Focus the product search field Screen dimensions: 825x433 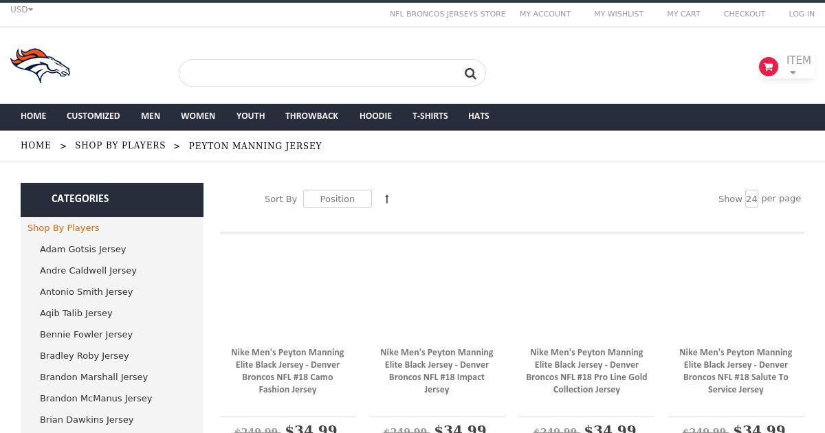320,74
